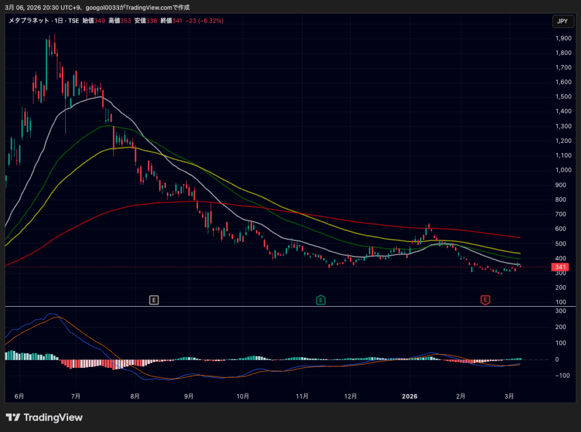This screenshot has height=432, width=581.
Task: Click the red 341 current price label
Action: [561, 268]
